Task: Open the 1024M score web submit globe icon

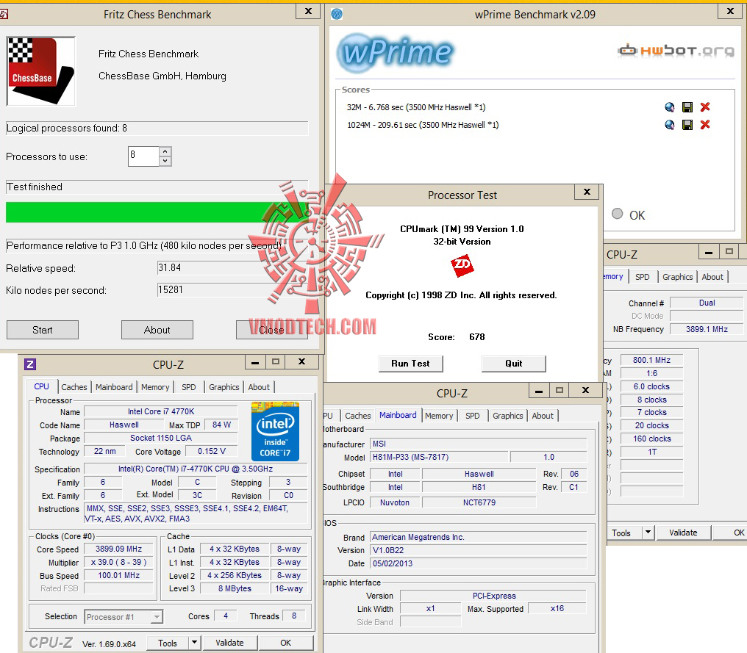Action: point(669,125)
